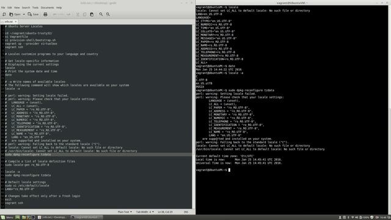Screen dimensions: 391x220
Task: Launch file manager from the taskbar
Action: coord(24,218)
